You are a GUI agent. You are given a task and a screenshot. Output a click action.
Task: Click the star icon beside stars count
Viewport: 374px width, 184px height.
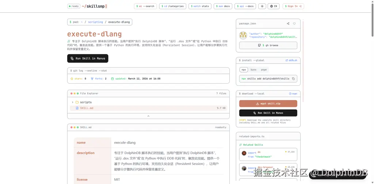tap(72, 78)
